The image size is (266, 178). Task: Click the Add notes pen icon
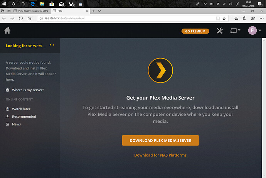point(244,19)
